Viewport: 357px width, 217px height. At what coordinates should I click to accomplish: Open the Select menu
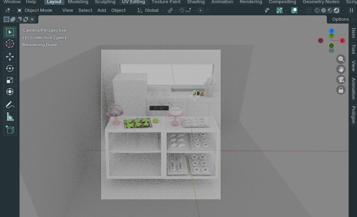tap(85, 10)
